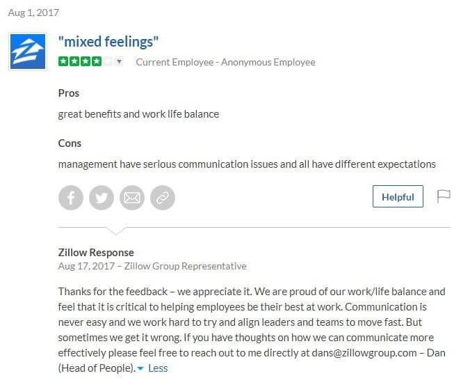The width and height of the screenshot is (470, 385).
Task: Open the "mixed feelings" review title
Action: point(108,41)
